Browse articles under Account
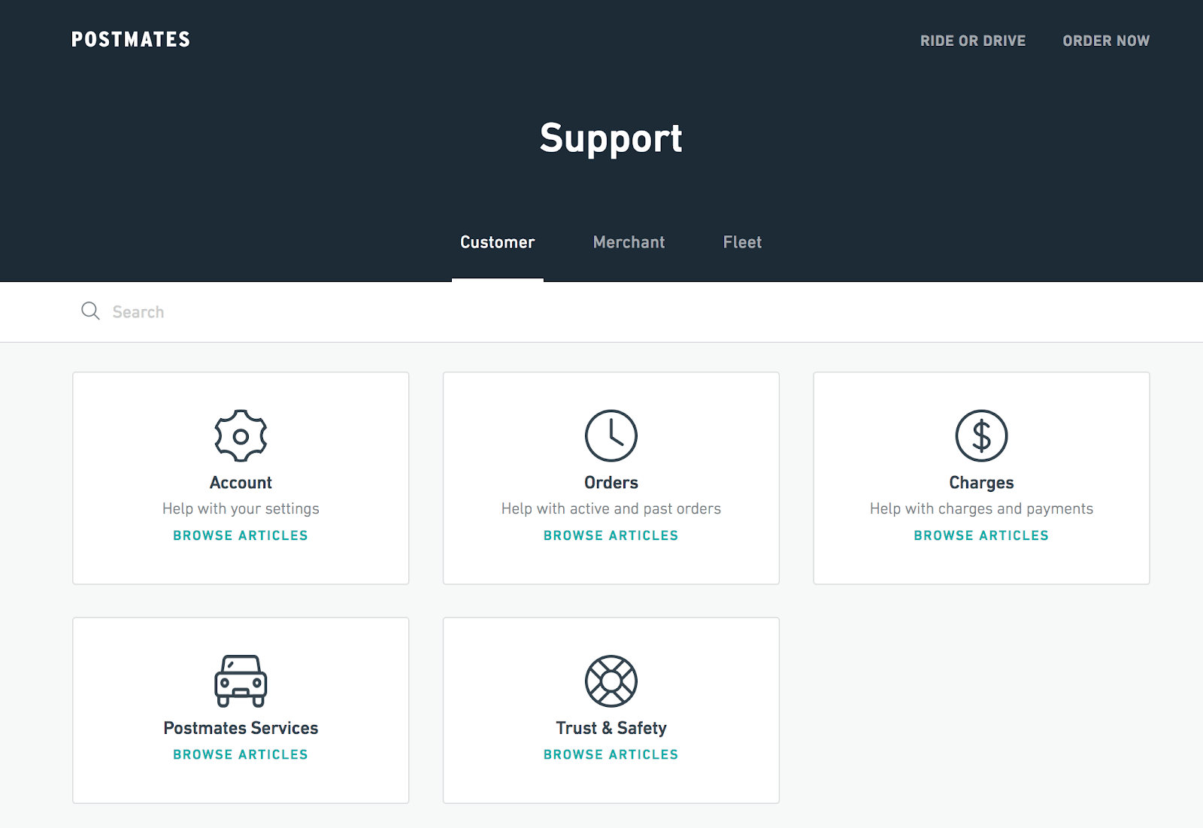1203x828 pixels. coord(241,535)
